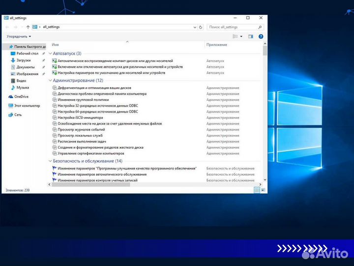354x266 pixels.
Task: Toggle the preview pane button
Action: (x=251, y=36)
